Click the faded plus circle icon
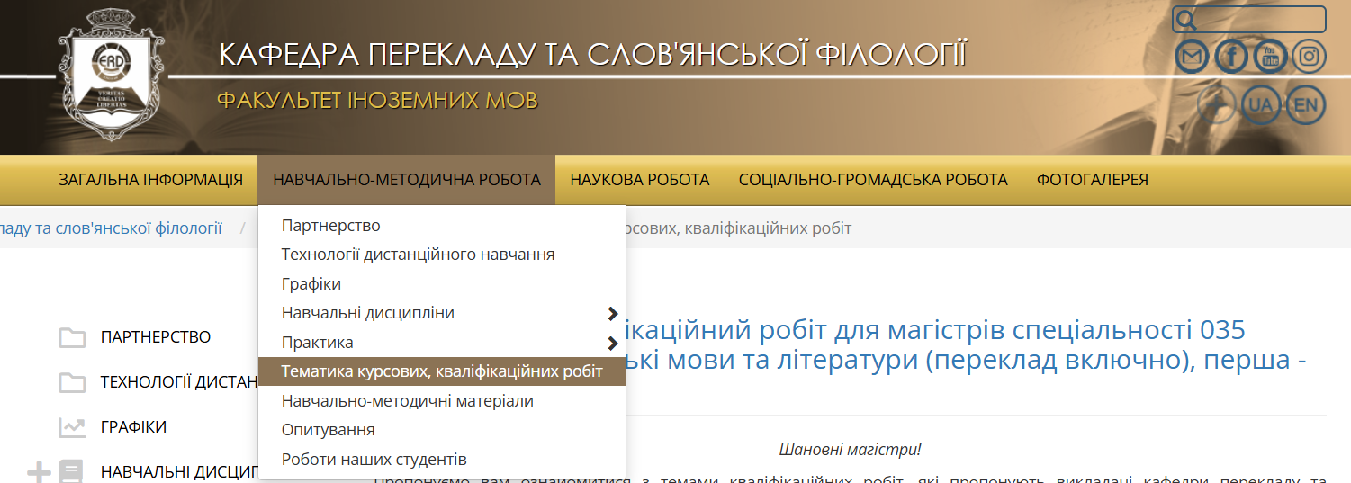 tap(1217, 105)
